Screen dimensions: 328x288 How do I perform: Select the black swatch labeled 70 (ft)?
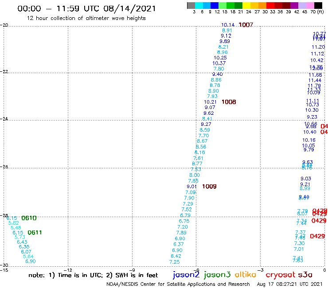pyautogui.click(x=318, y=5)
